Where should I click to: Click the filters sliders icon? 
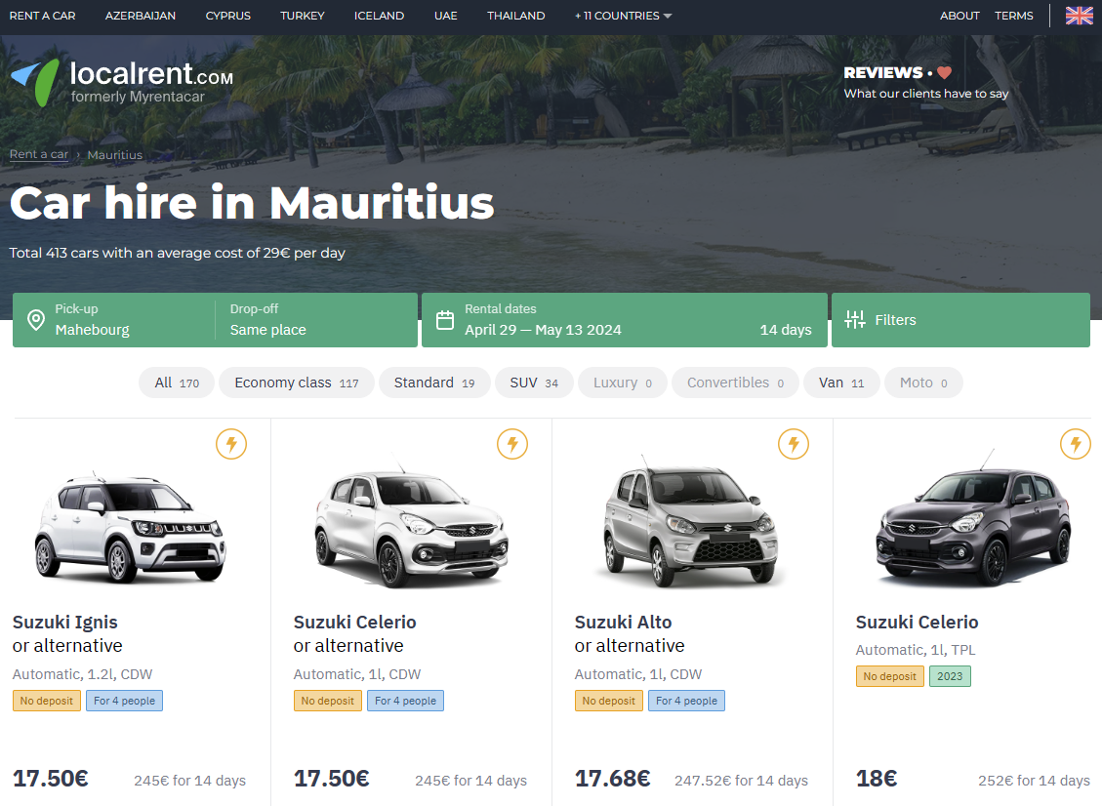click(855, 320)
